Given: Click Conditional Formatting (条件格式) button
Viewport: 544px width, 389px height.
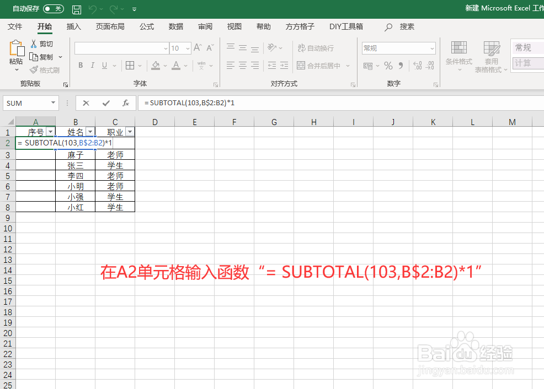Looking at the screenshot, I should click(459, 57).
